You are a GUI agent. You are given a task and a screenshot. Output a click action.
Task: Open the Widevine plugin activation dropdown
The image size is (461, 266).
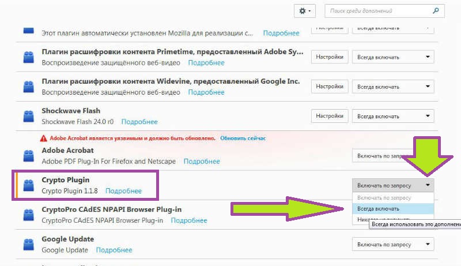(393, 87)
